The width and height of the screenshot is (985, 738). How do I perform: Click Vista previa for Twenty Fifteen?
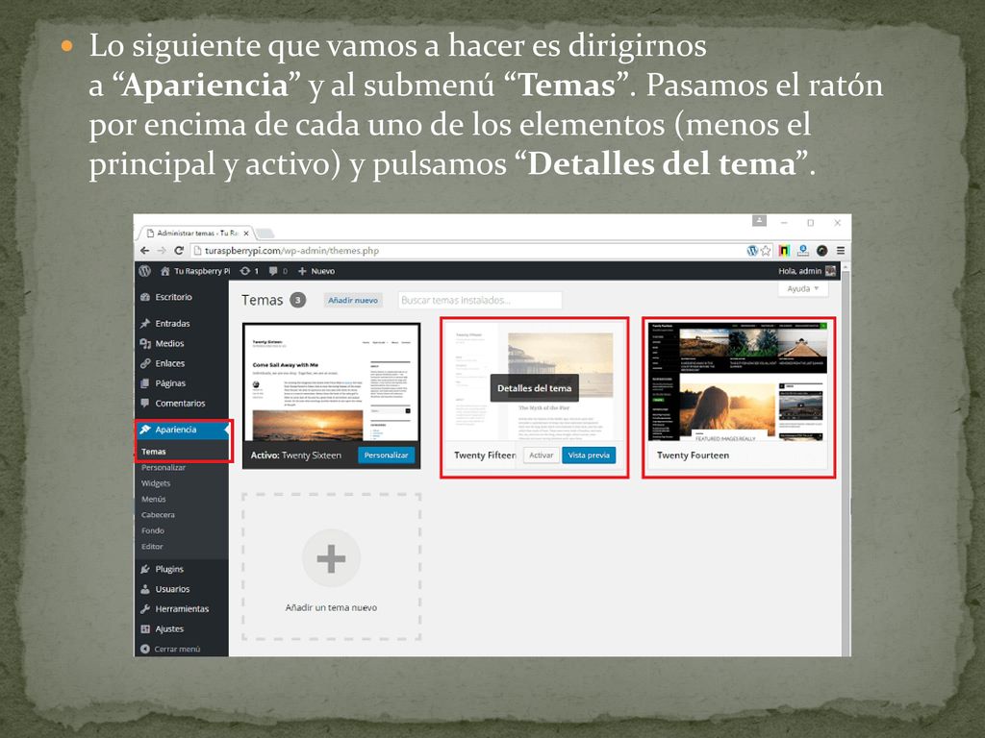[x=589, y=455]
